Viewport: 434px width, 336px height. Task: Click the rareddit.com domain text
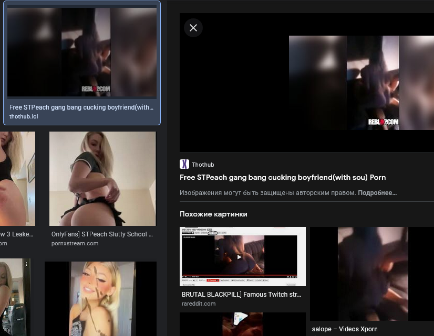tap(199, 304)
